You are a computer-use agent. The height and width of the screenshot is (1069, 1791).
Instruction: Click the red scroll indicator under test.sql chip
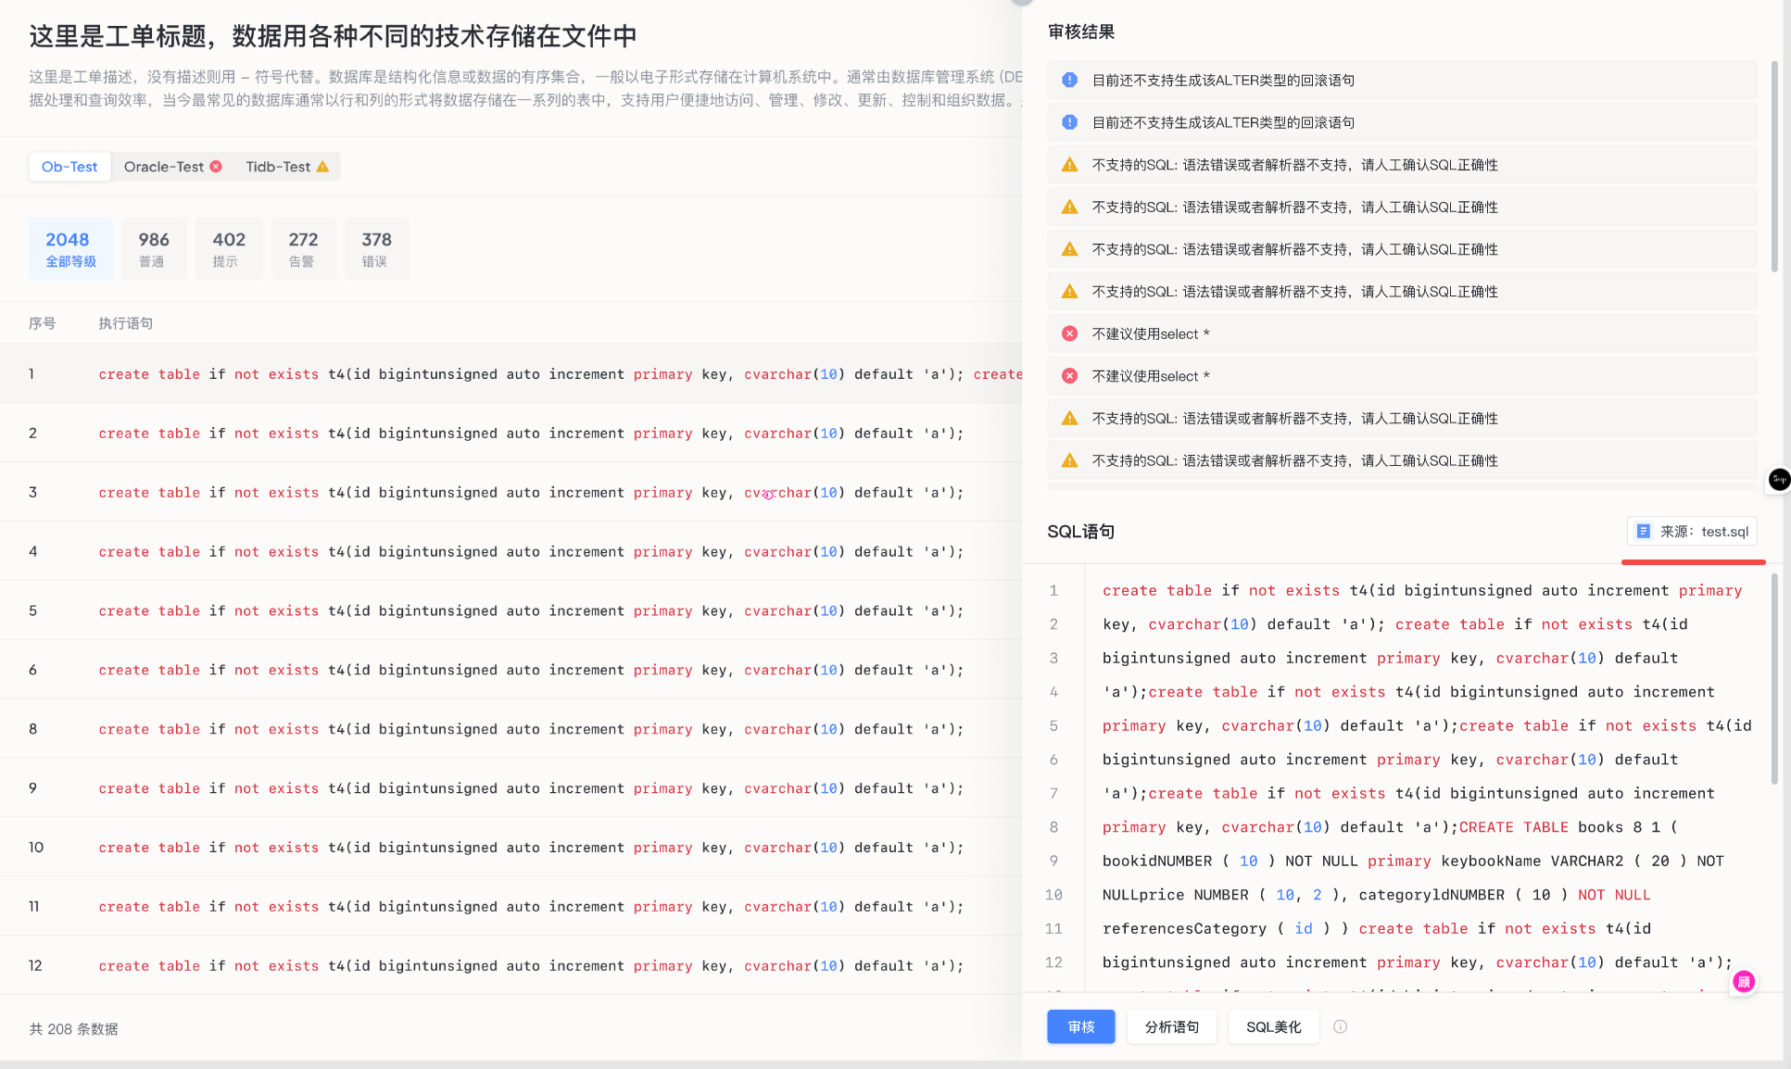(x=1693, y=560)
